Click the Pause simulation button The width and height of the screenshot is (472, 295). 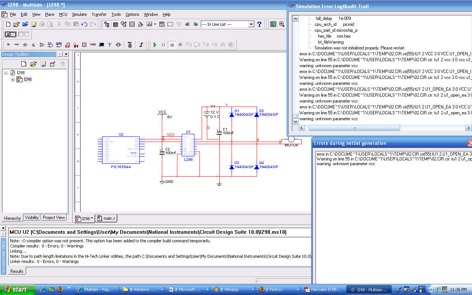(x=163, y=45)
